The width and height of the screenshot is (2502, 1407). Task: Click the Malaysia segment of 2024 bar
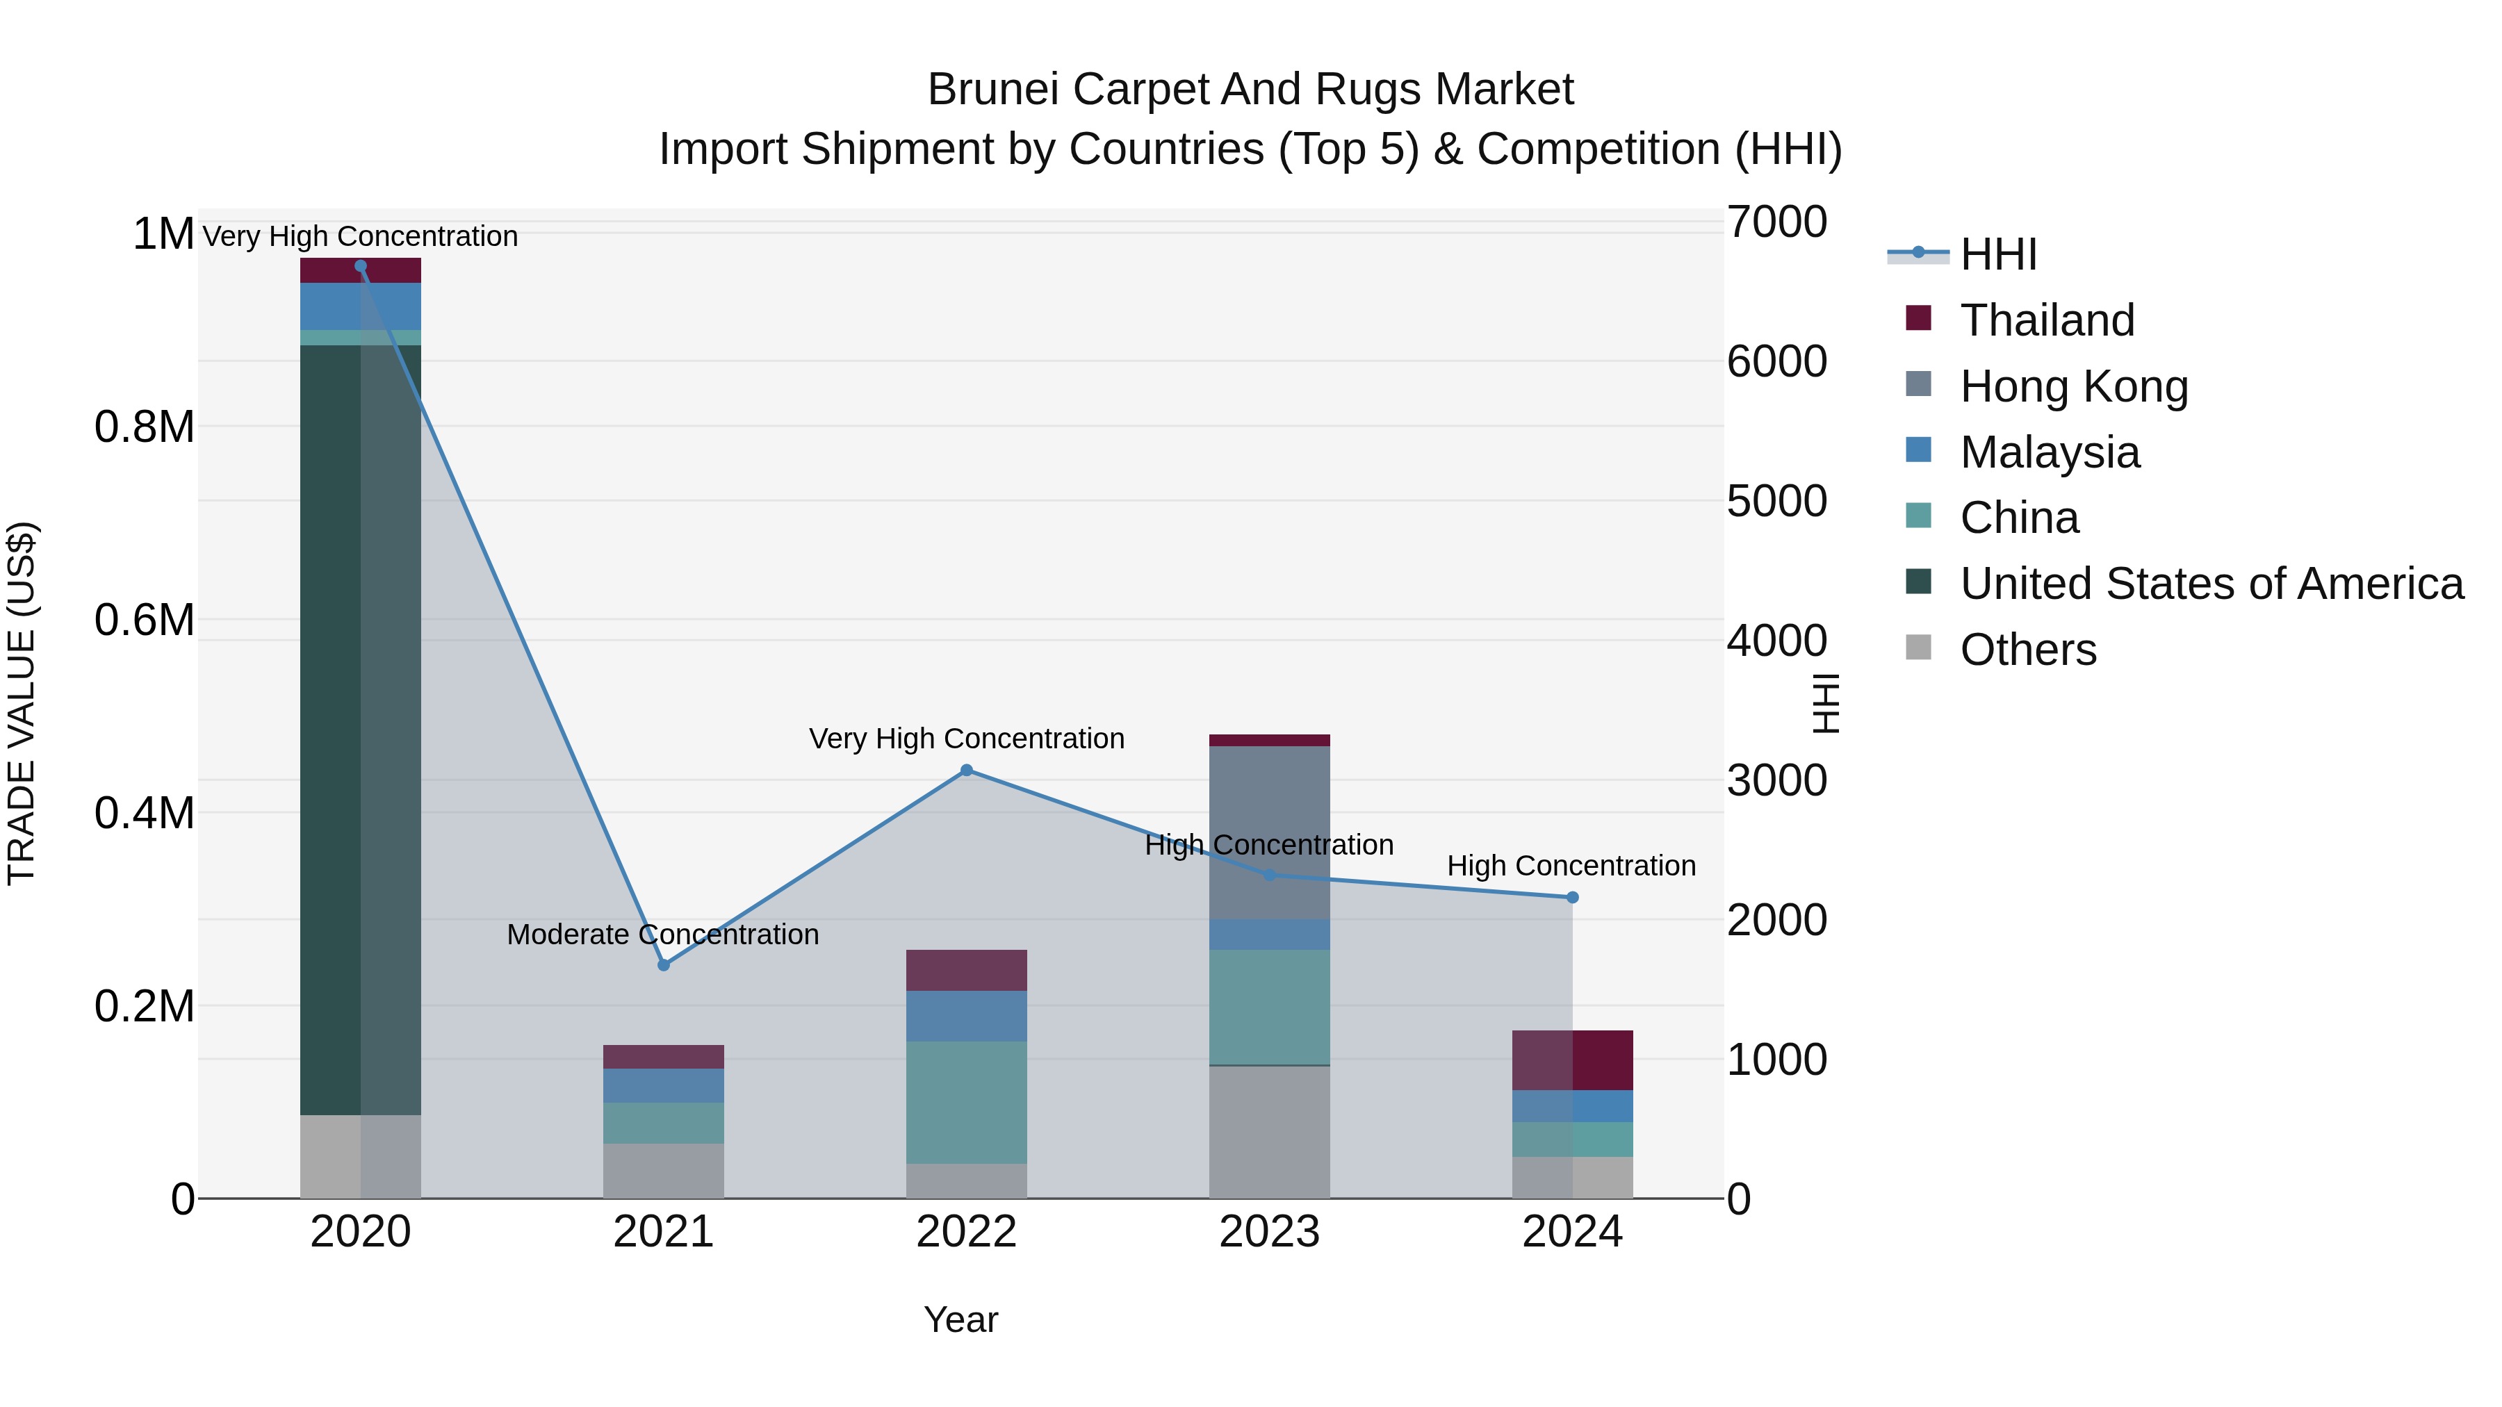(1573, 1106)
